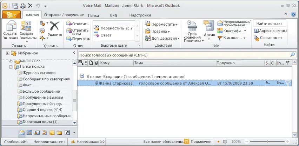Open the orange File (Office) tab

click(x=11, y=14)
